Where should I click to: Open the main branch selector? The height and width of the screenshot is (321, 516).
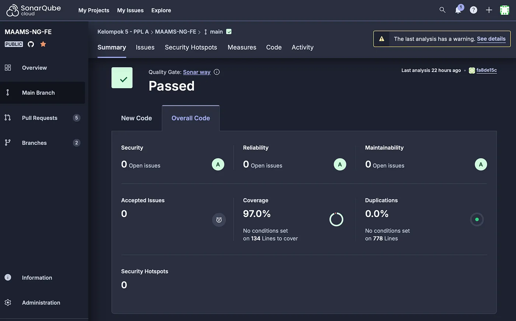[216, 32]
